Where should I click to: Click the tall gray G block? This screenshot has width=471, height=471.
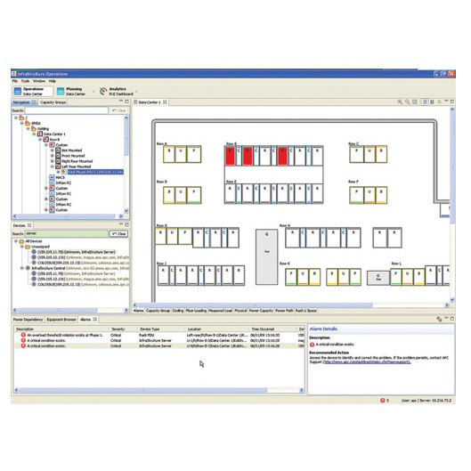(x=267, y=256)
